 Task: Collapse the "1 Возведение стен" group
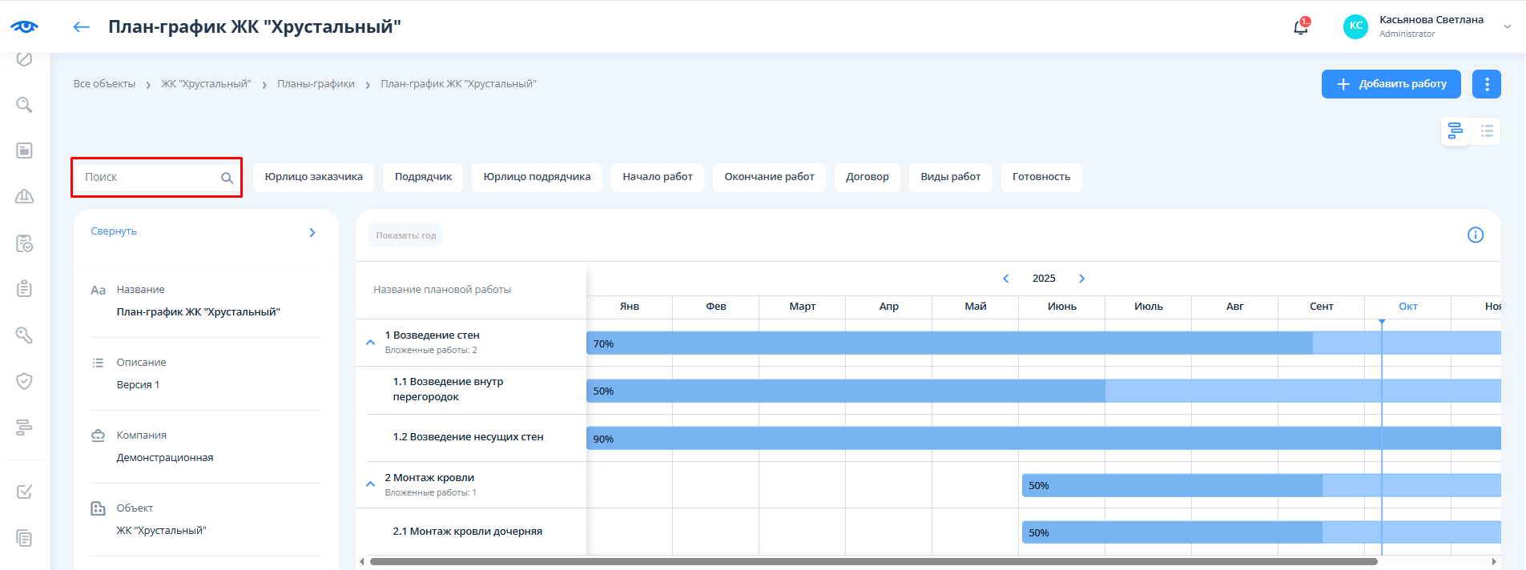[x=370, y=343]
